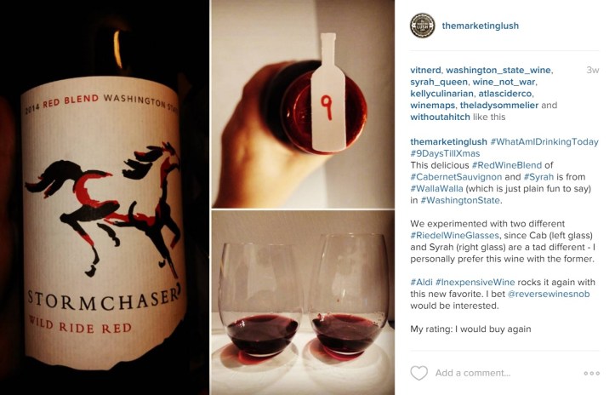The width and height of the screenshot is (615, 395).
Task: Visit syrah_queen profile
Action: 439,82
